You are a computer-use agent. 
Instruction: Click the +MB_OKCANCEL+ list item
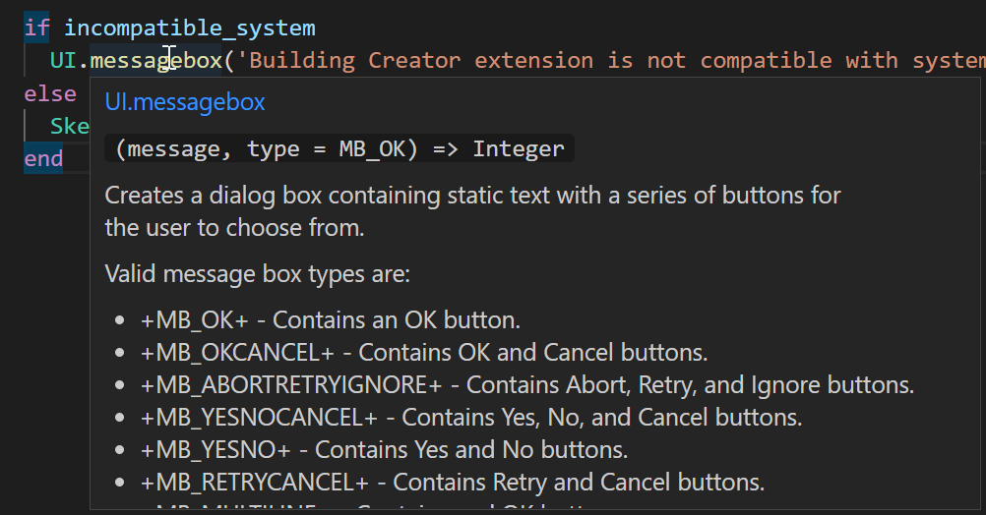pyautogui.click(x=424, y=352)
